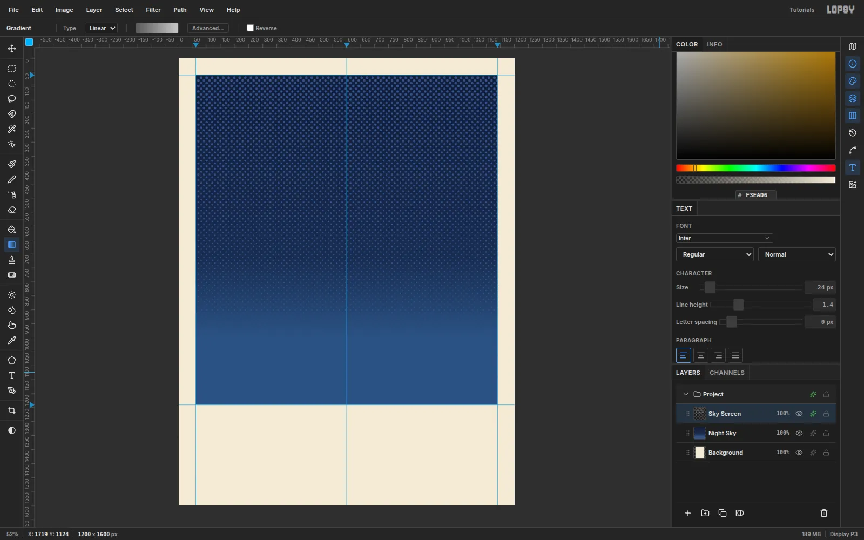Select the Smudge finger tool
The height and width of the screenshot is (540, 864).
[12, 325]
